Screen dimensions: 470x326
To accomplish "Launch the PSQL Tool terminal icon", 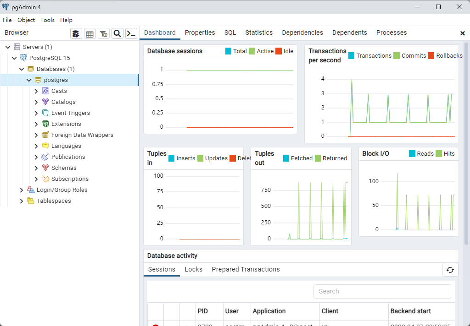I will pos(131,33).
